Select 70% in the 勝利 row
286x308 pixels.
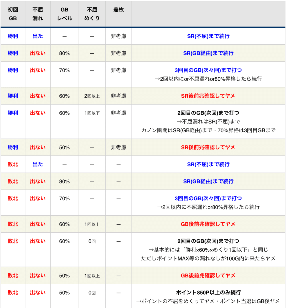pos(65,70)
